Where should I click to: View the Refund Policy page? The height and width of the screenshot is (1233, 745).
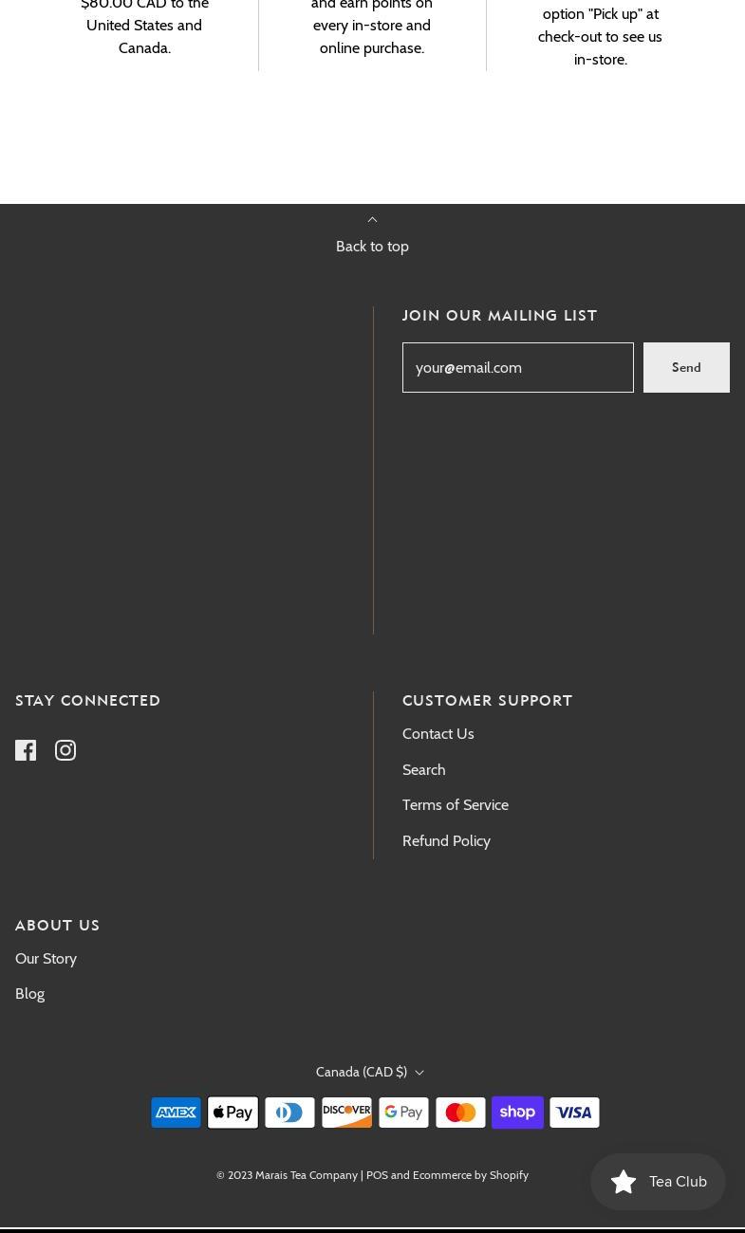pyautogui.click(x=446, y=841)
